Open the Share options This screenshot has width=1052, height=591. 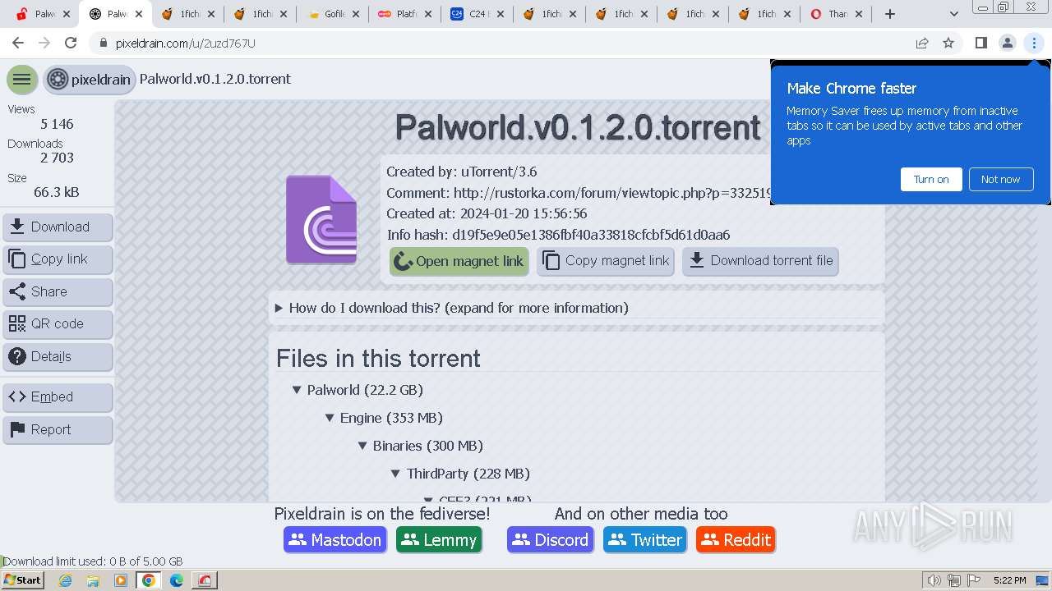(58, 292)
